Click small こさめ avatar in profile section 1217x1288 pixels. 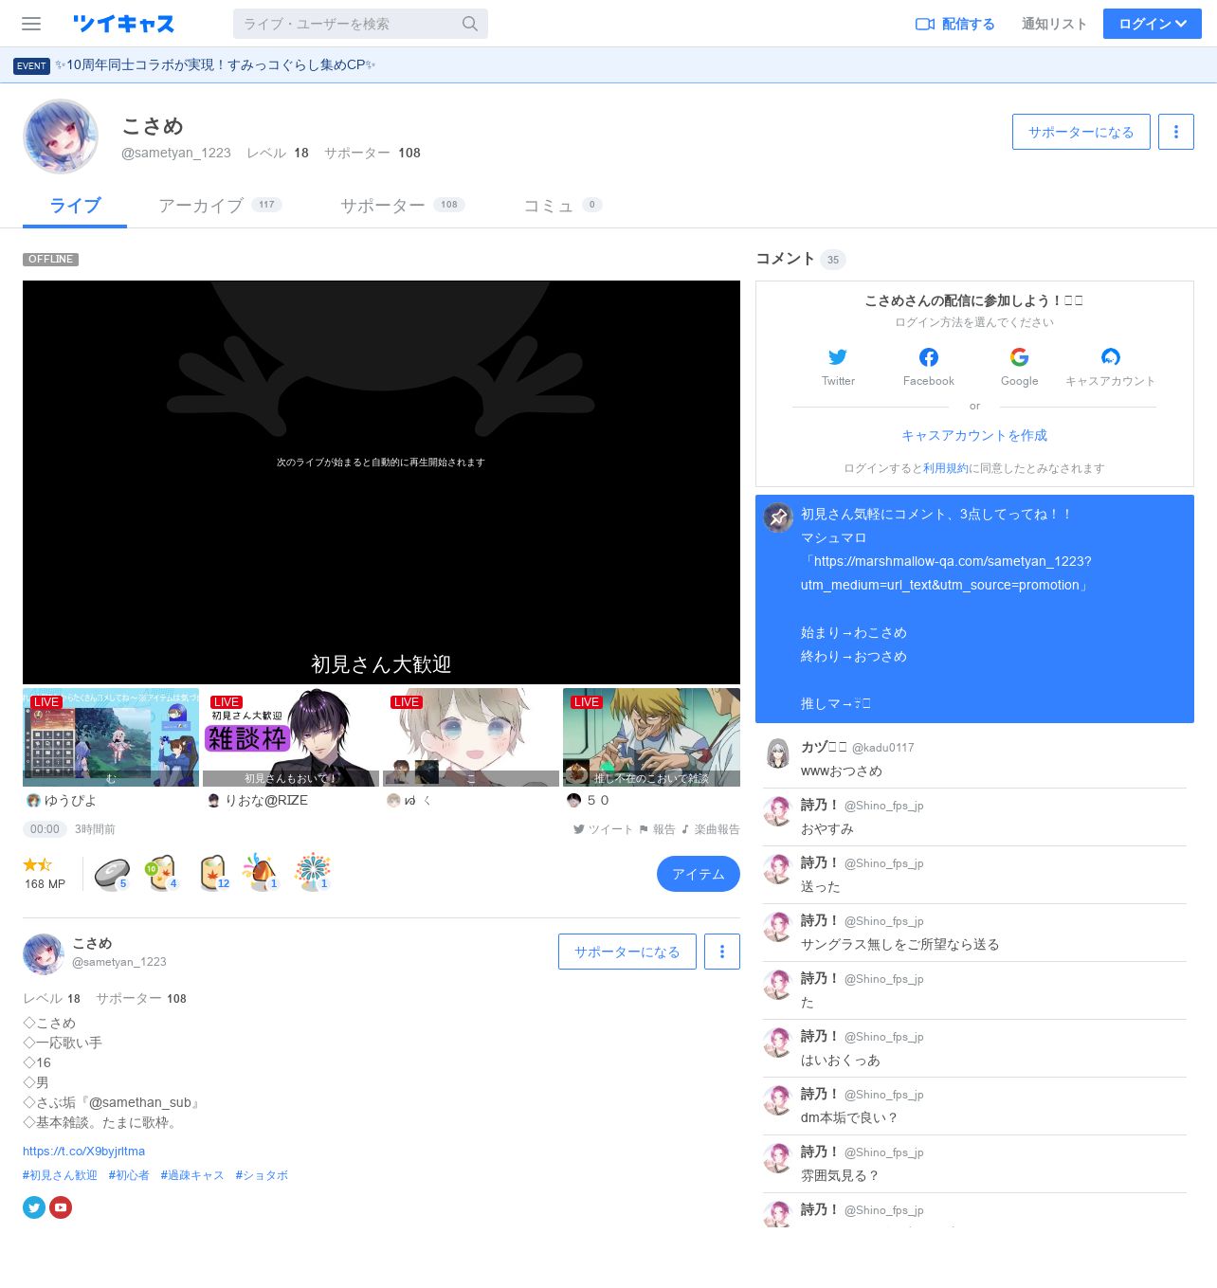tap(44, 954)
